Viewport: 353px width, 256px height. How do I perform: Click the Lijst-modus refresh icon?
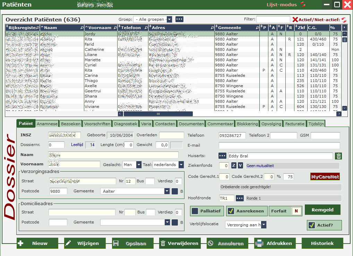point(303,4)
